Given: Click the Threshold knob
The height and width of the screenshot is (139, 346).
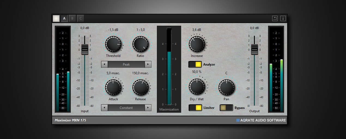Looking at the screenshot, I should 113,44.
